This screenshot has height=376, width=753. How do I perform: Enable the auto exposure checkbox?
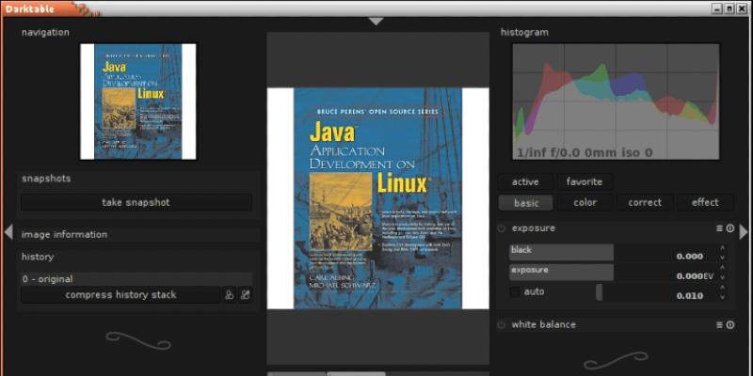[x=515, y=292]
